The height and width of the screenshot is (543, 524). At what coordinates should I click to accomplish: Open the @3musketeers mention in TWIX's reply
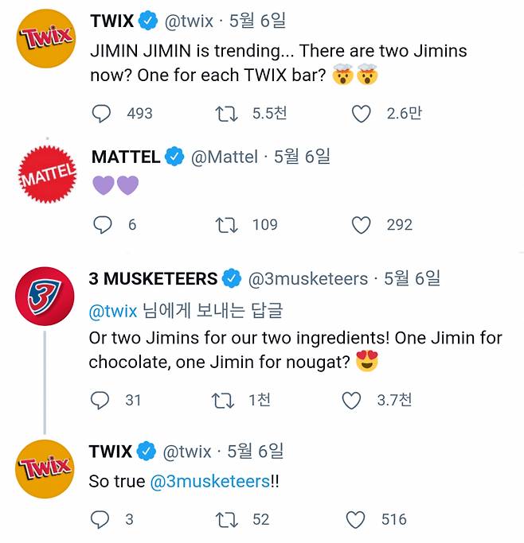(209, 482)
